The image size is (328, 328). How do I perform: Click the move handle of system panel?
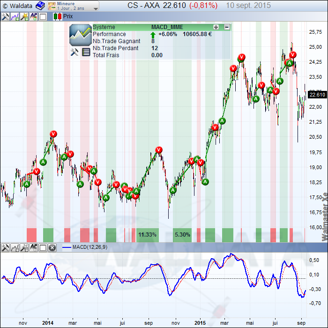click(x=216, y=27)
